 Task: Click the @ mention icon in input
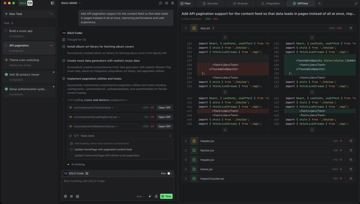point(65,196)
